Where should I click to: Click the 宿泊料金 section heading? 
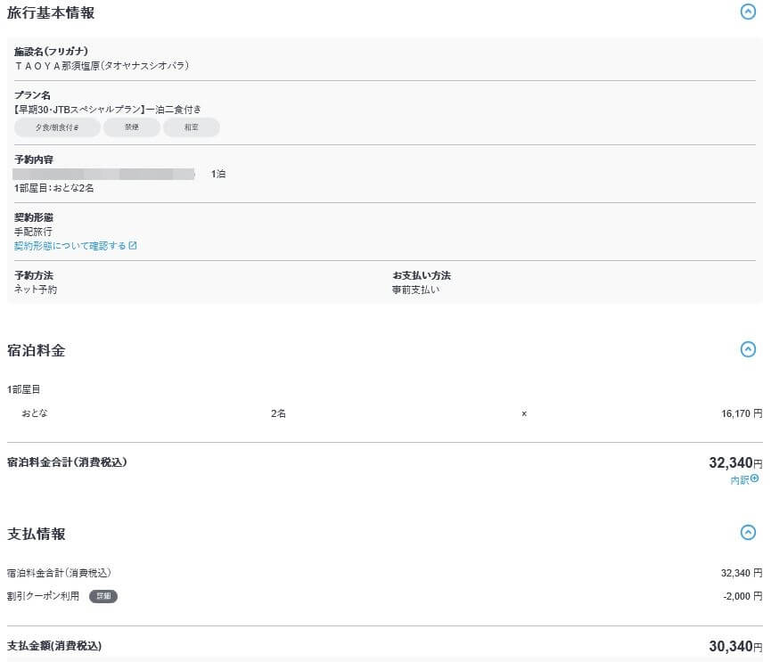(x=37, y=351)
